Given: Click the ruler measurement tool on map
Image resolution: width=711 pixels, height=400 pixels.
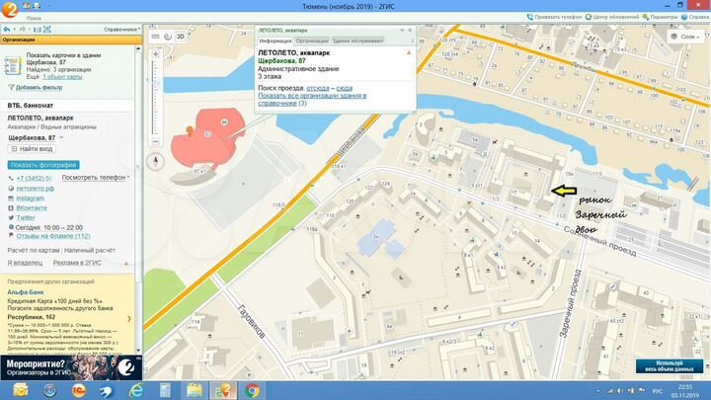Looking at the screenshot, I should [155, 37].
